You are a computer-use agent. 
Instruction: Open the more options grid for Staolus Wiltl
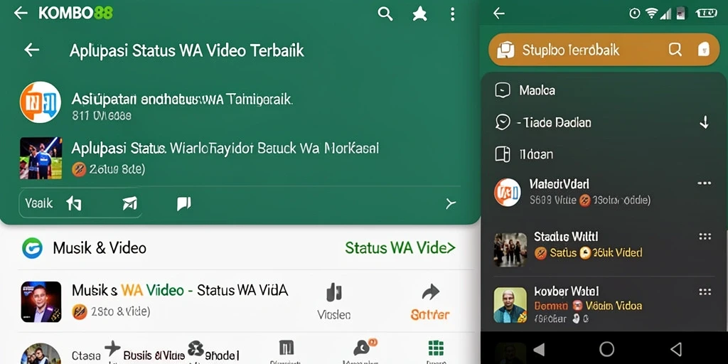coord(705,237)
